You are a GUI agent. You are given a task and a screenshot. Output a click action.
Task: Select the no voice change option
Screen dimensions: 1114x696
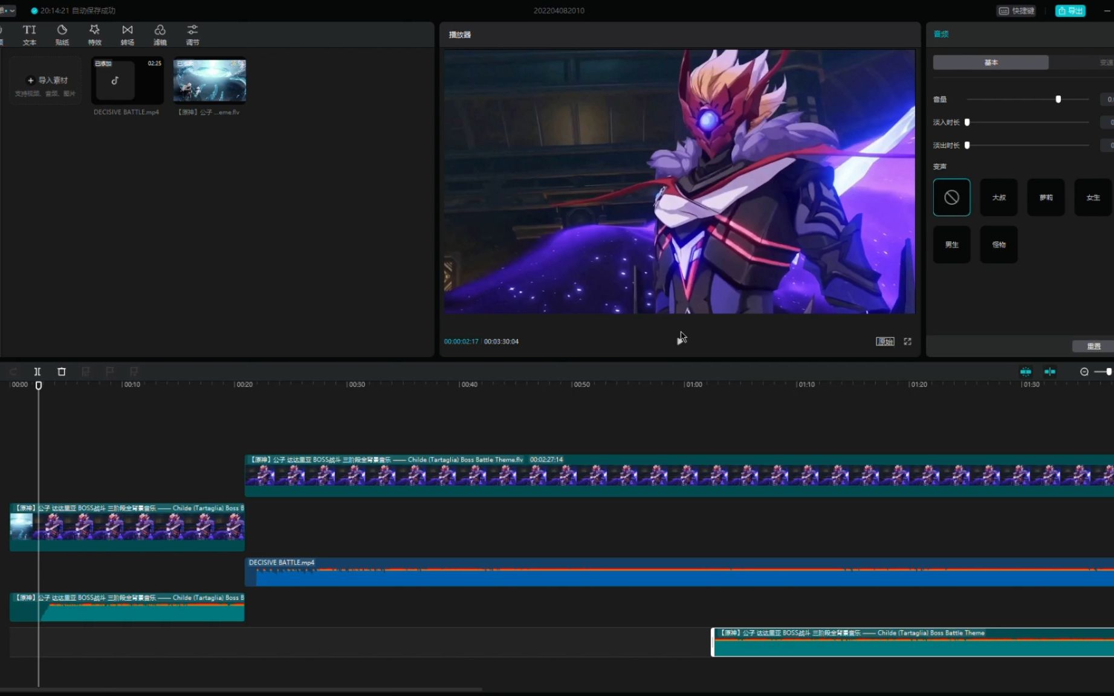951,197
